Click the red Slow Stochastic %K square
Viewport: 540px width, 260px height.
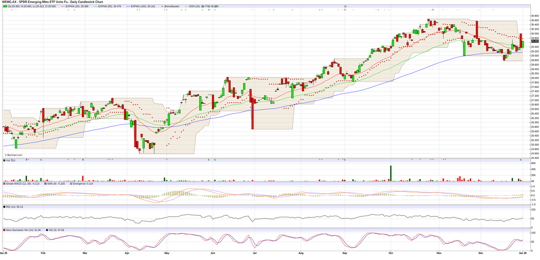4,230
